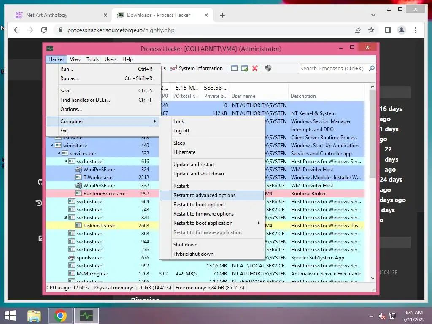The height and width of the screenshot is (324, 432).
Task: Click plain Restart option
Action: pos(212,186)
